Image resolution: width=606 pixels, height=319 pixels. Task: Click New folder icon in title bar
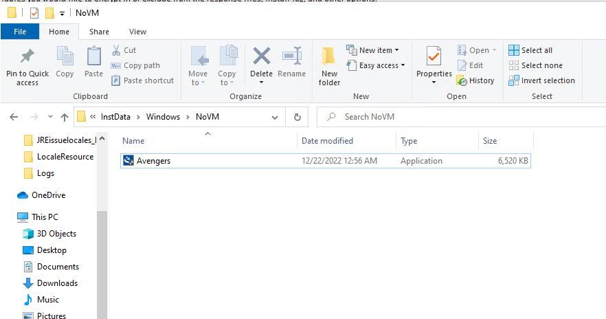pyautogui.click(x=49, y=14)
